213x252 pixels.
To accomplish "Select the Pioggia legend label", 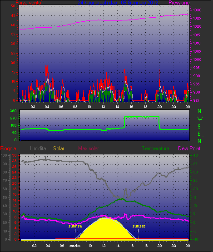I will click(x=8, y=148).
